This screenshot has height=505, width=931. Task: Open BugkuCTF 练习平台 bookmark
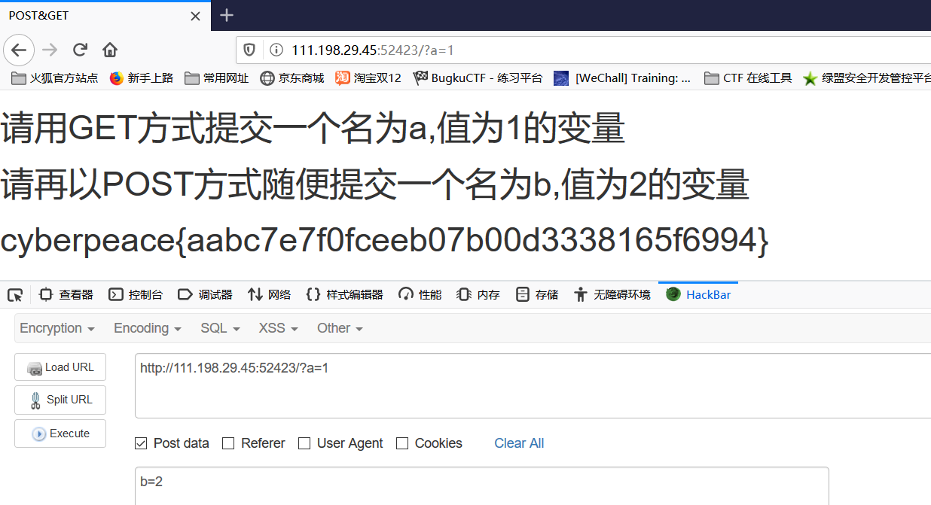478,78
